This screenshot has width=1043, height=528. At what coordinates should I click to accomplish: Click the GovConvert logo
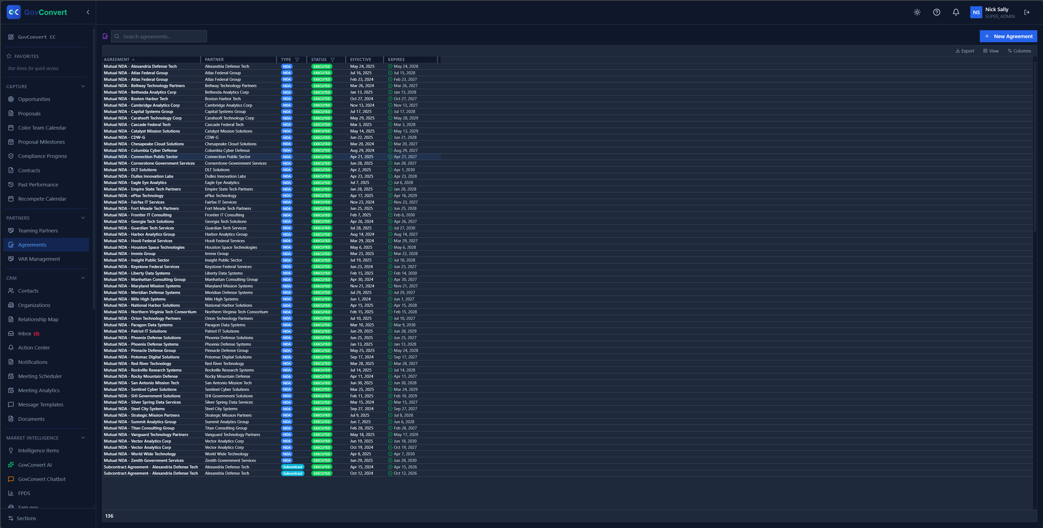point(37,12)
